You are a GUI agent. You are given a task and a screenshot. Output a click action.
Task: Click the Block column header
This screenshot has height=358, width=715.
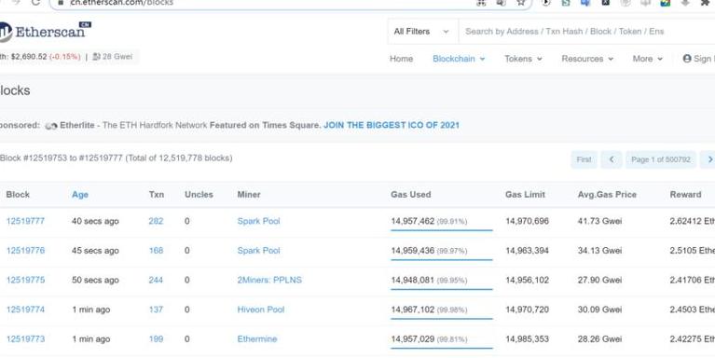coord(18,194)
